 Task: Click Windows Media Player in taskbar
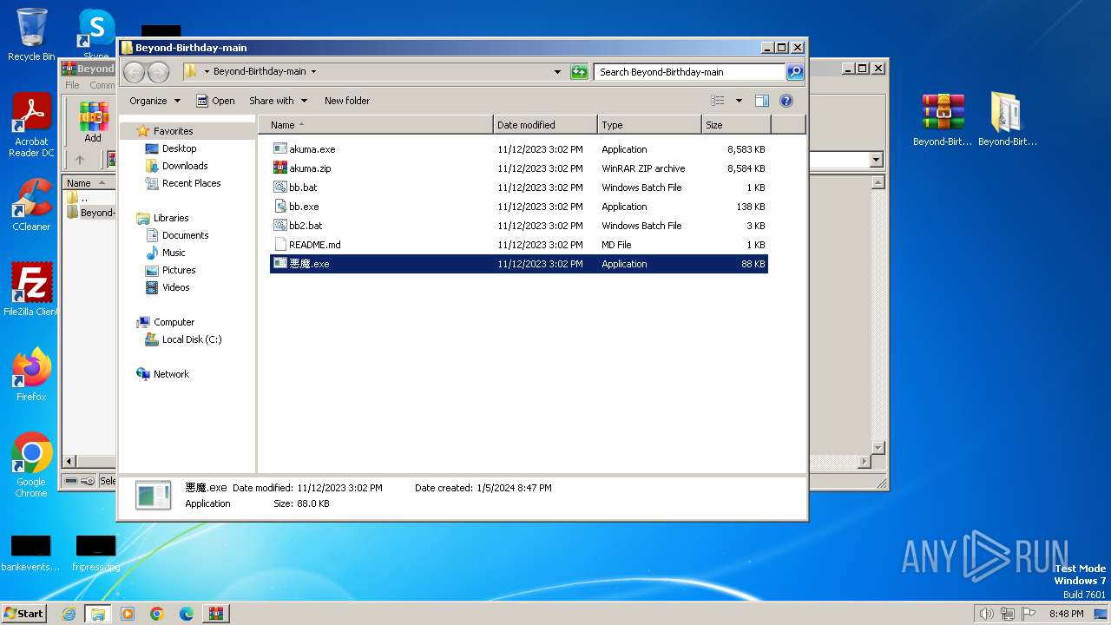[x=128, y=614]
